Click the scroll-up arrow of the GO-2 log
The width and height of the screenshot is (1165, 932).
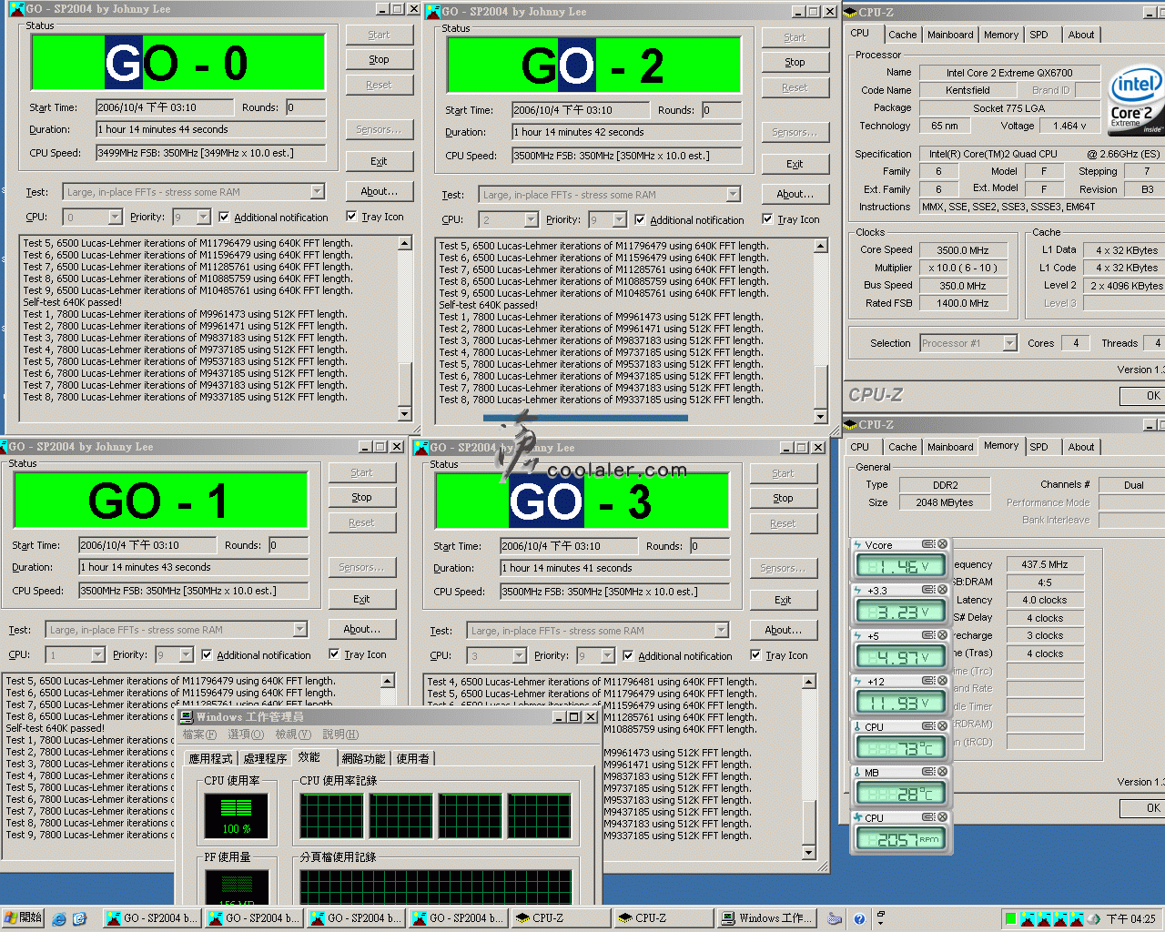821,247
